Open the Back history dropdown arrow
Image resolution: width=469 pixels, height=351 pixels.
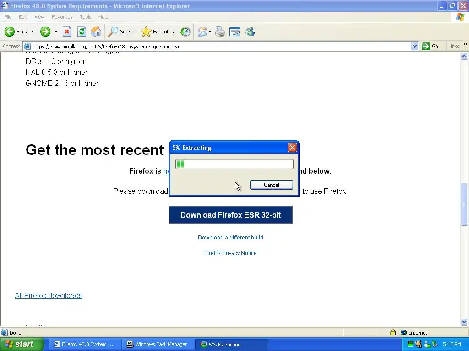coord(33,32)
